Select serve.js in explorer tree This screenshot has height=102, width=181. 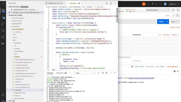[18, 90]
